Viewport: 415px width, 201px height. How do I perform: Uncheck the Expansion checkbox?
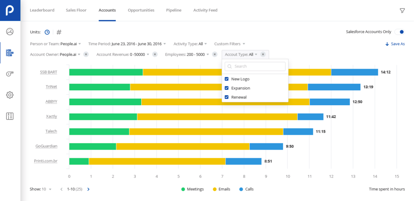pyautogui.click(x=227, y=88)
